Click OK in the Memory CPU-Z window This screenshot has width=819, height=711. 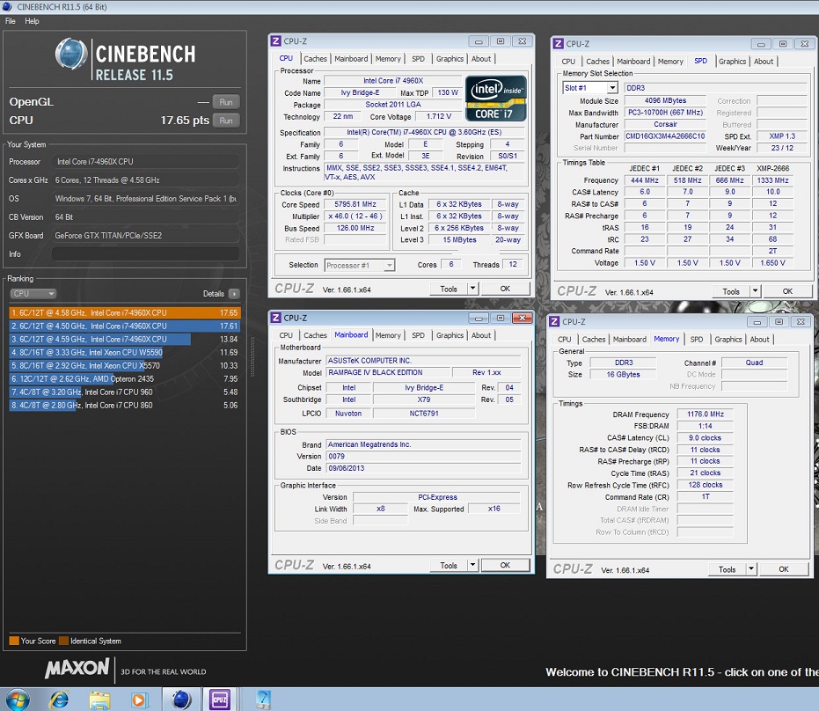[784, 569]
